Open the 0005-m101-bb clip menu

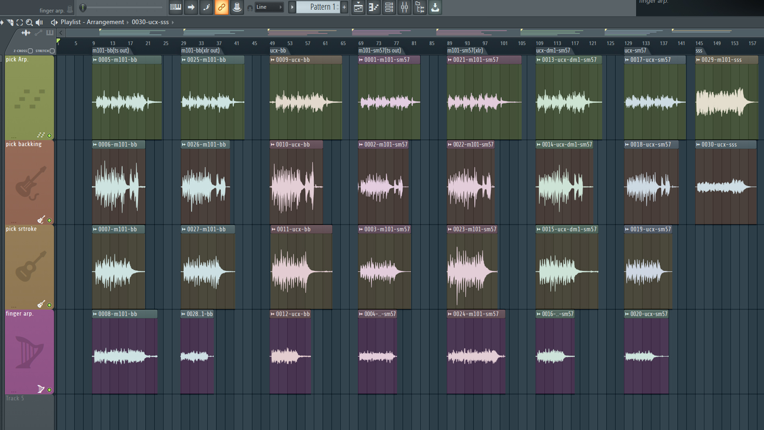tap(95, 60)
